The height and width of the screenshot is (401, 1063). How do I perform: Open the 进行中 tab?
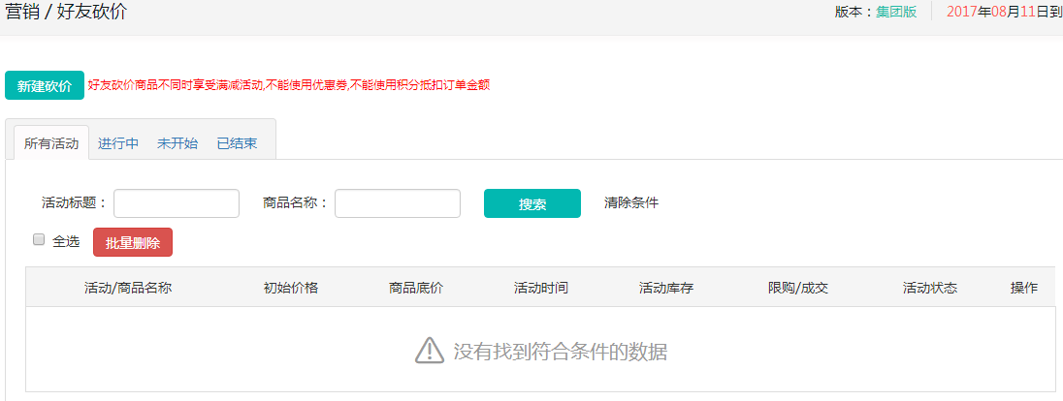[x=118, y=143]
